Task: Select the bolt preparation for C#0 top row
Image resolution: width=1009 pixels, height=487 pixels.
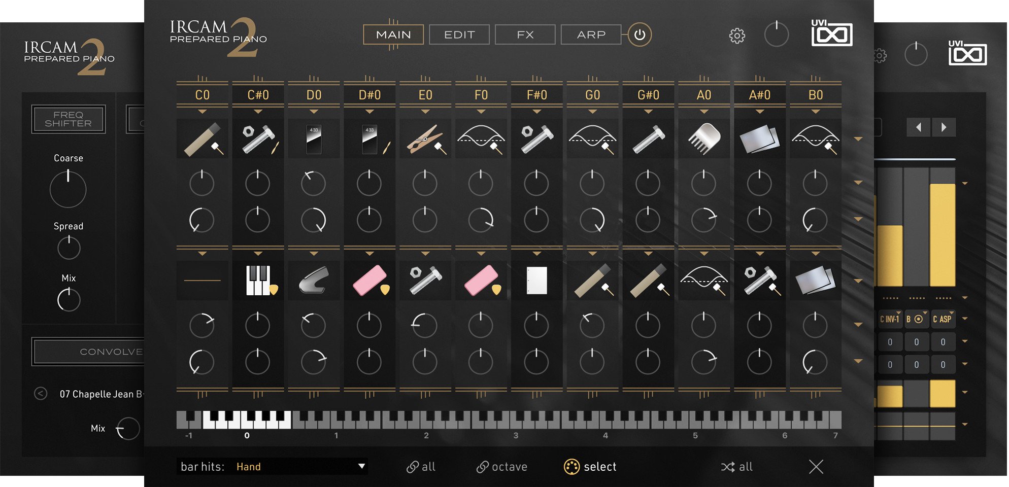Action: [258, 139]
